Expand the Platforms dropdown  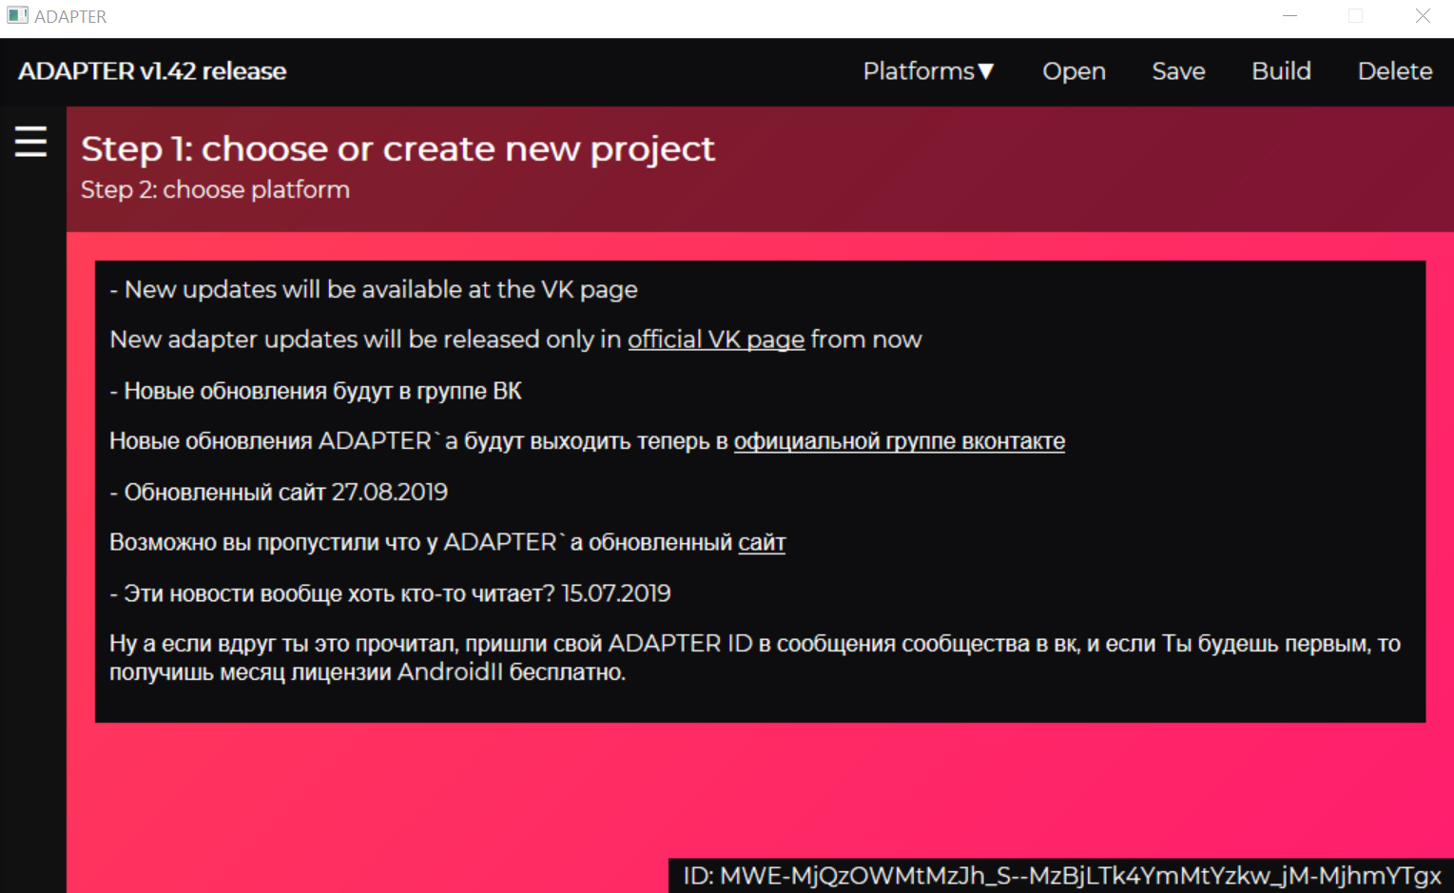click(x=928, y=71)
